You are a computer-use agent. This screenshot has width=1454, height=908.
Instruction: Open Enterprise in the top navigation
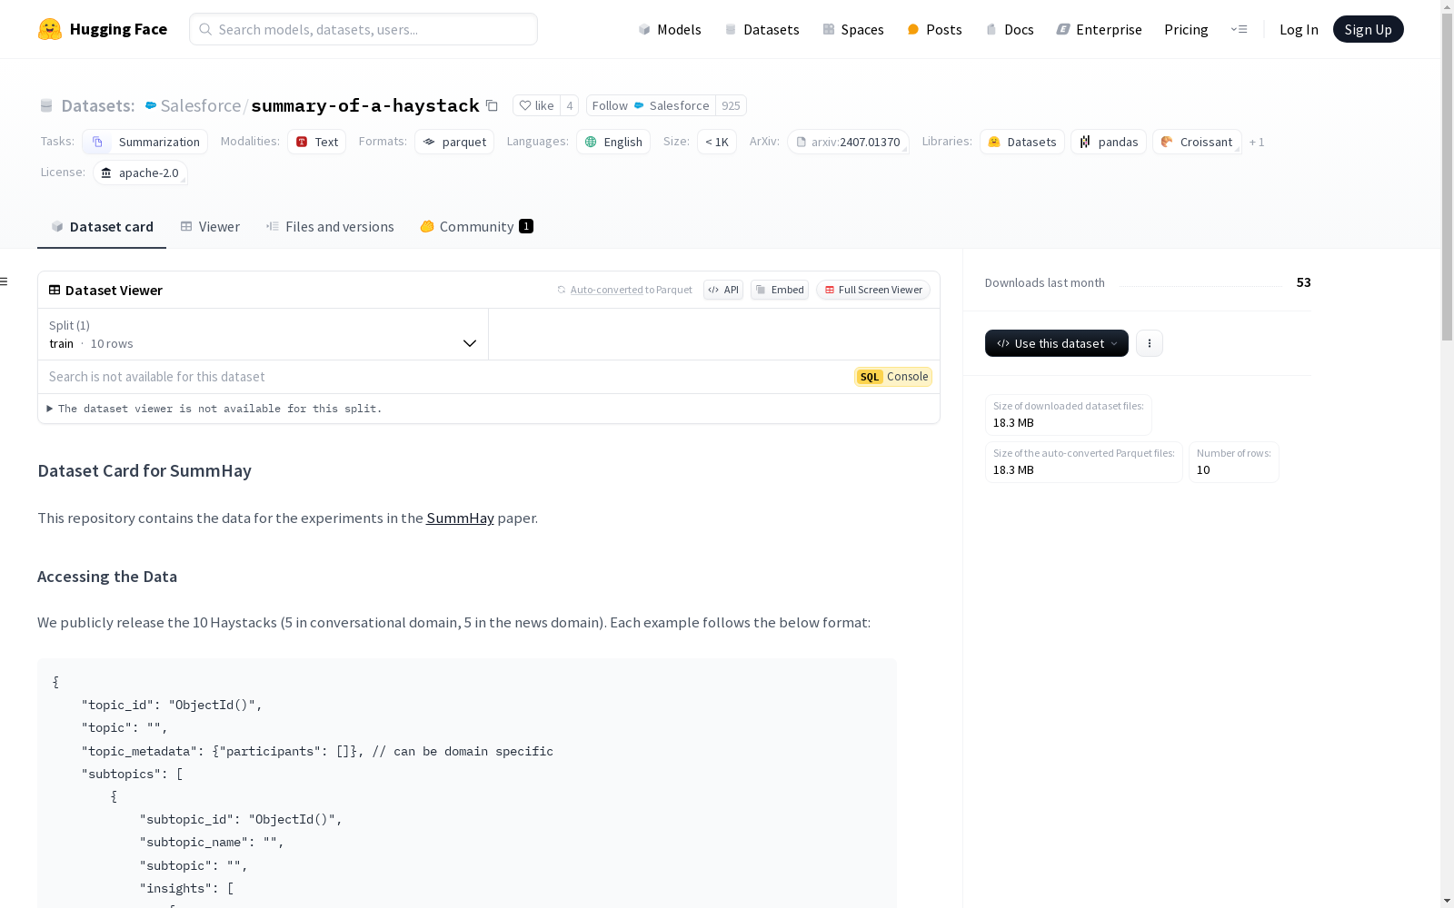click(x=1099, y=29)
